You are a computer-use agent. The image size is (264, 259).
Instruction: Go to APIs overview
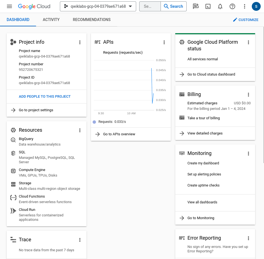pos(131,134)
